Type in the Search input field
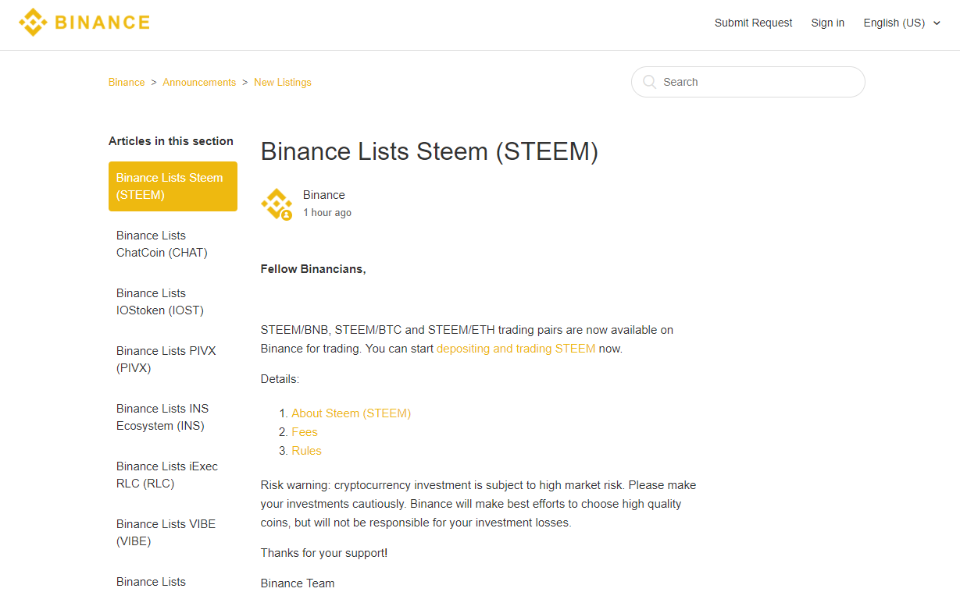Screen dimensions: 960x592 tap(758, 82)
